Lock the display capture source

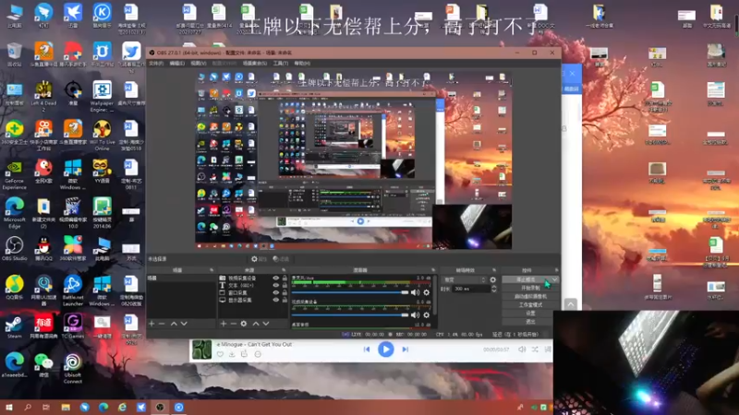(x=285, y=300)
